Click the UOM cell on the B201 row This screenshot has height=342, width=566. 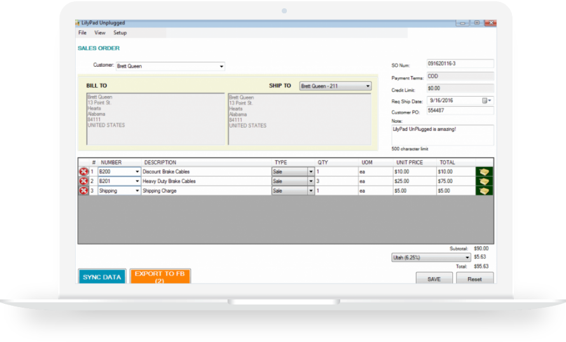pos(375,181)
